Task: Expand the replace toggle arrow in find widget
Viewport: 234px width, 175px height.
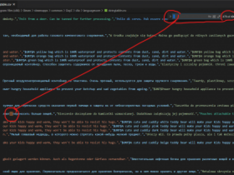Action: pyautogui.click(x=170, y=16)
